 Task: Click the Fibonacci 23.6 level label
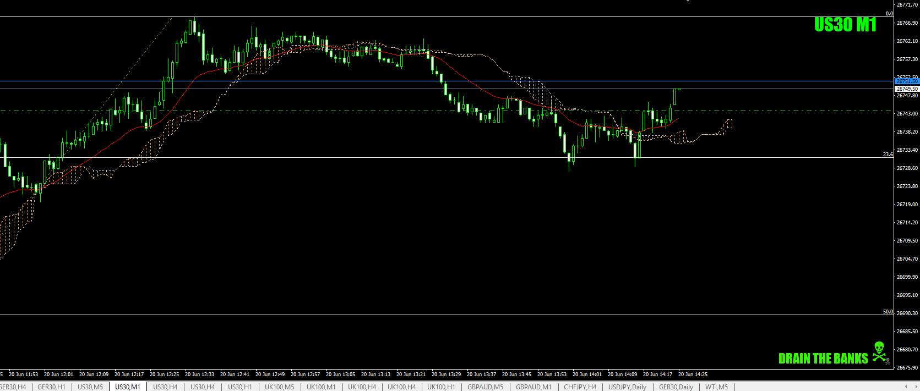tap(888, 155)
